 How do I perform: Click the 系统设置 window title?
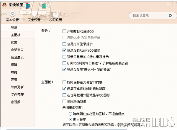pyautogui.click(x=16, y=5)
